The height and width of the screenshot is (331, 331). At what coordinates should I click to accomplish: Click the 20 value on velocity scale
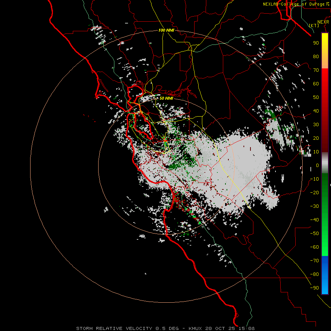[x=316, y=138]
